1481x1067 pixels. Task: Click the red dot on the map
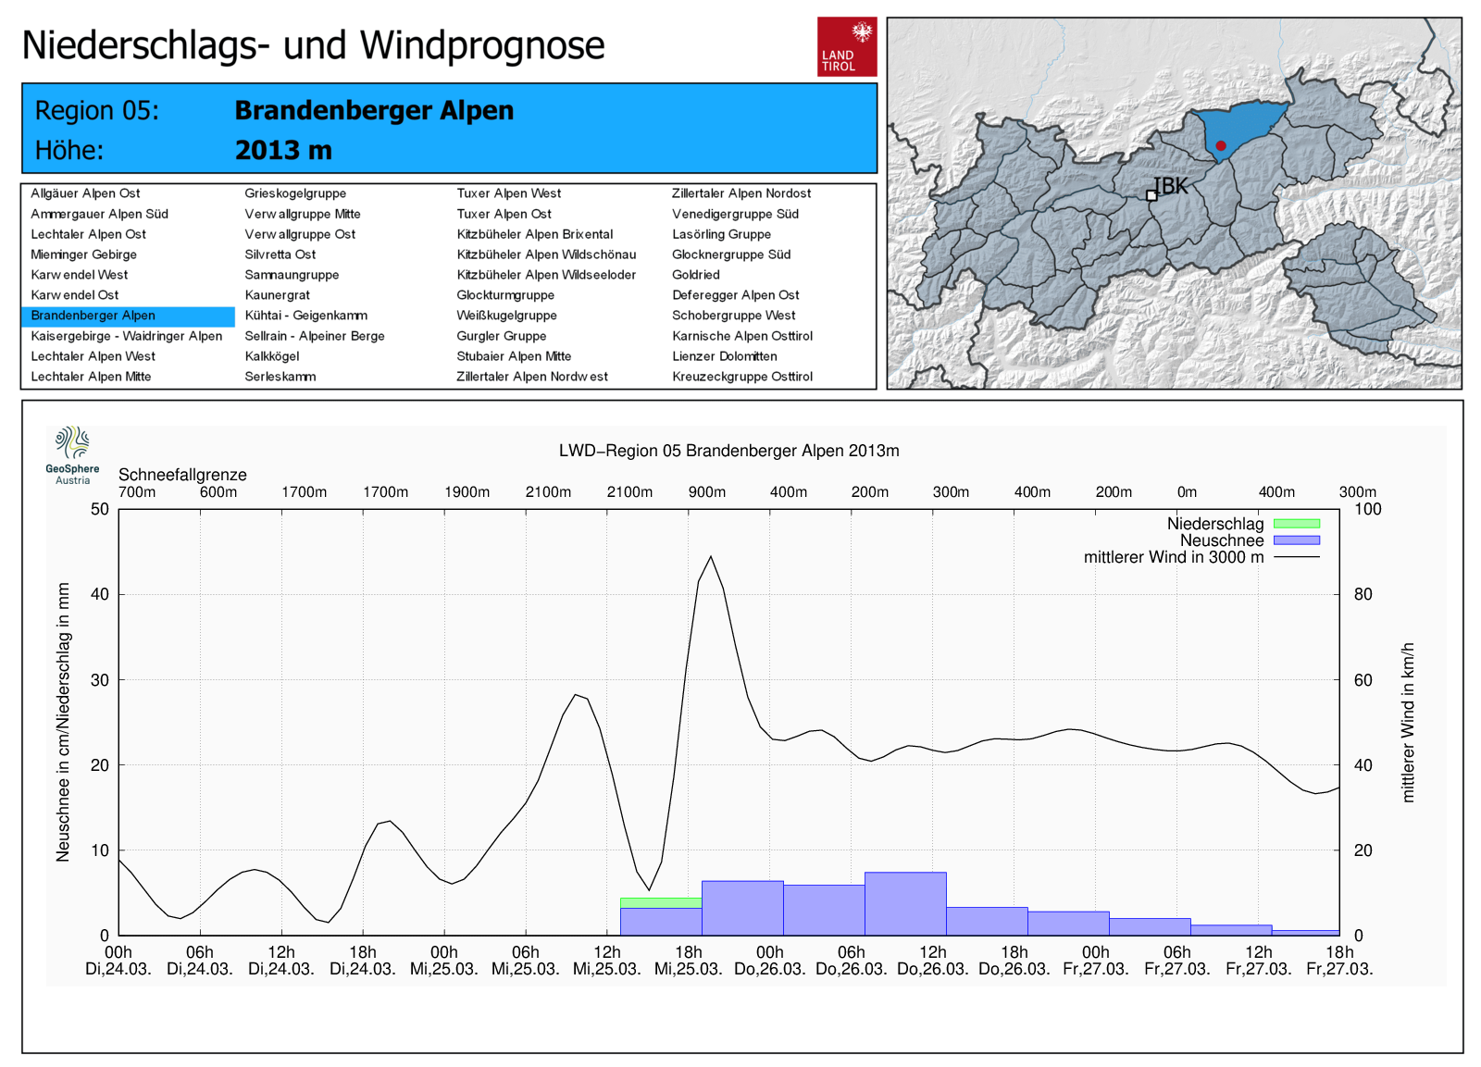1221,145
